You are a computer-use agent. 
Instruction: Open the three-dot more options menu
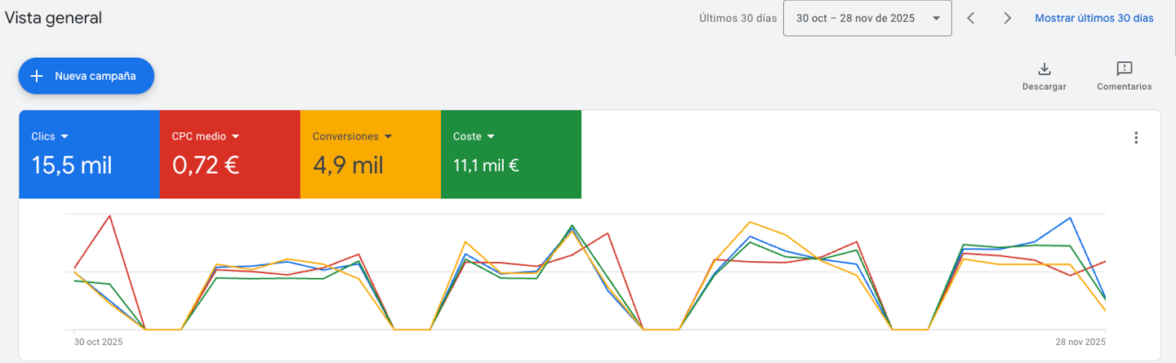coord(1135,138)
